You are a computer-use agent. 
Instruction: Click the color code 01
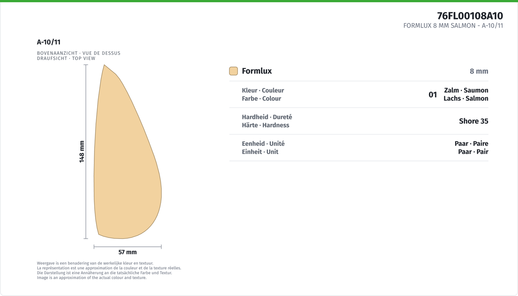pos(433,95)
